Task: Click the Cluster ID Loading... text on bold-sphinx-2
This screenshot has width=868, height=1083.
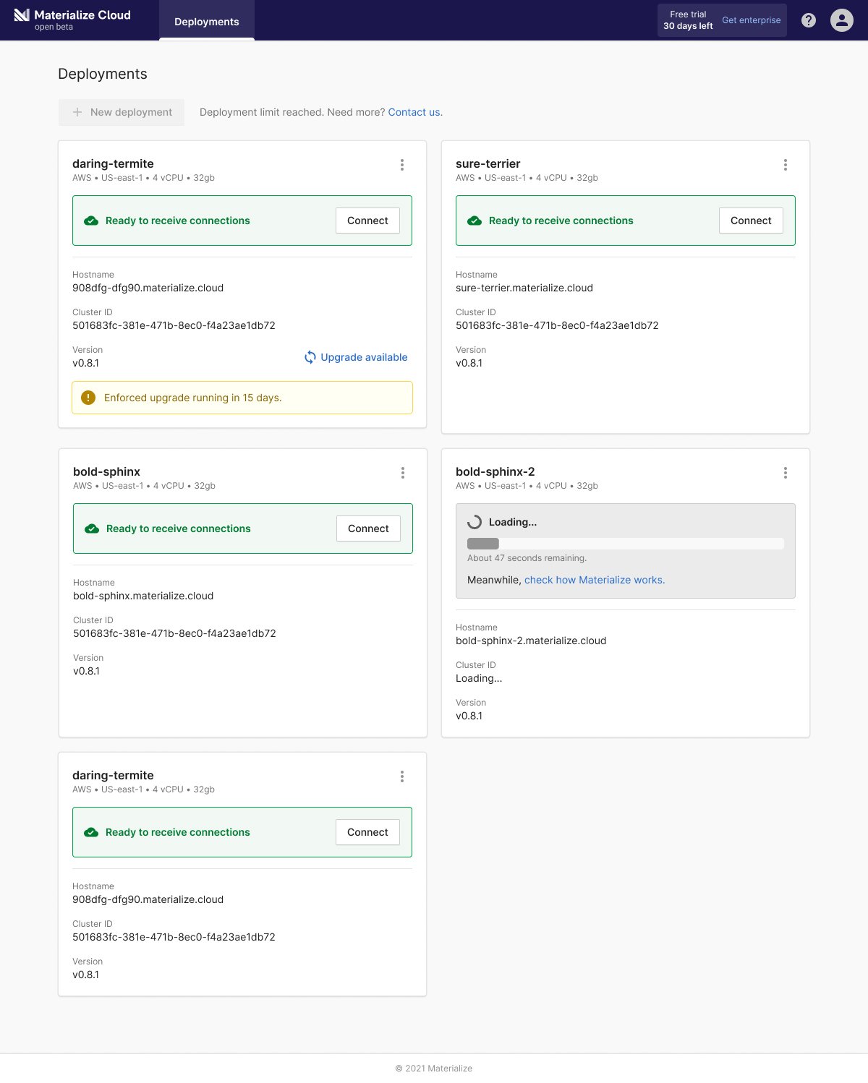Action: click(x=479, y=678)
